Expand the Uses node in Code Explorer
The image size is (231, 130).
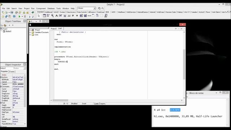coord(30,35)
